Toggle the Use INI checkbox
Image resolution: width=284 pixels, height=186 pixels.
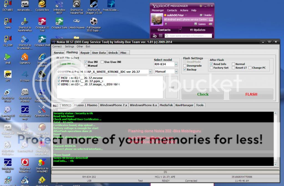(86, 62)
